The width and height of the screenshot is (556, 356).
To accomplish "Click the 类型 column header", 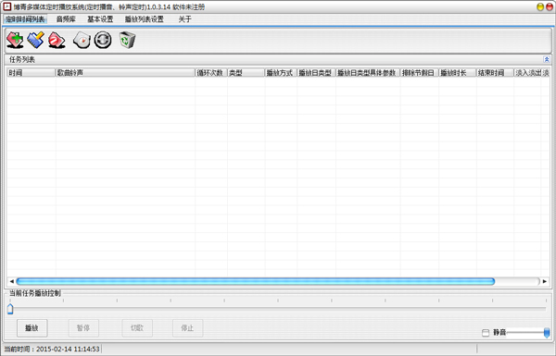I will [x=246, y=72].
